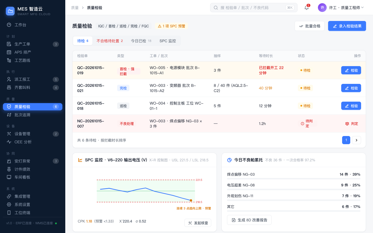
Task: Open 工作台 dashboard in sidebar
Action: (33, 25)
